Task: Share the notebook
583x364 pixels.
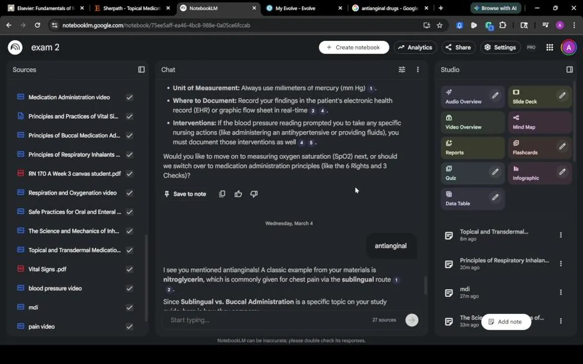Action: tap(458, 47)
